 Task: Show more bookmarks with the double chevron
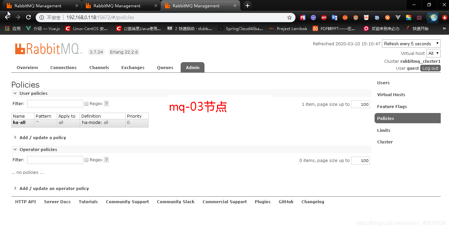pos(444,29)
